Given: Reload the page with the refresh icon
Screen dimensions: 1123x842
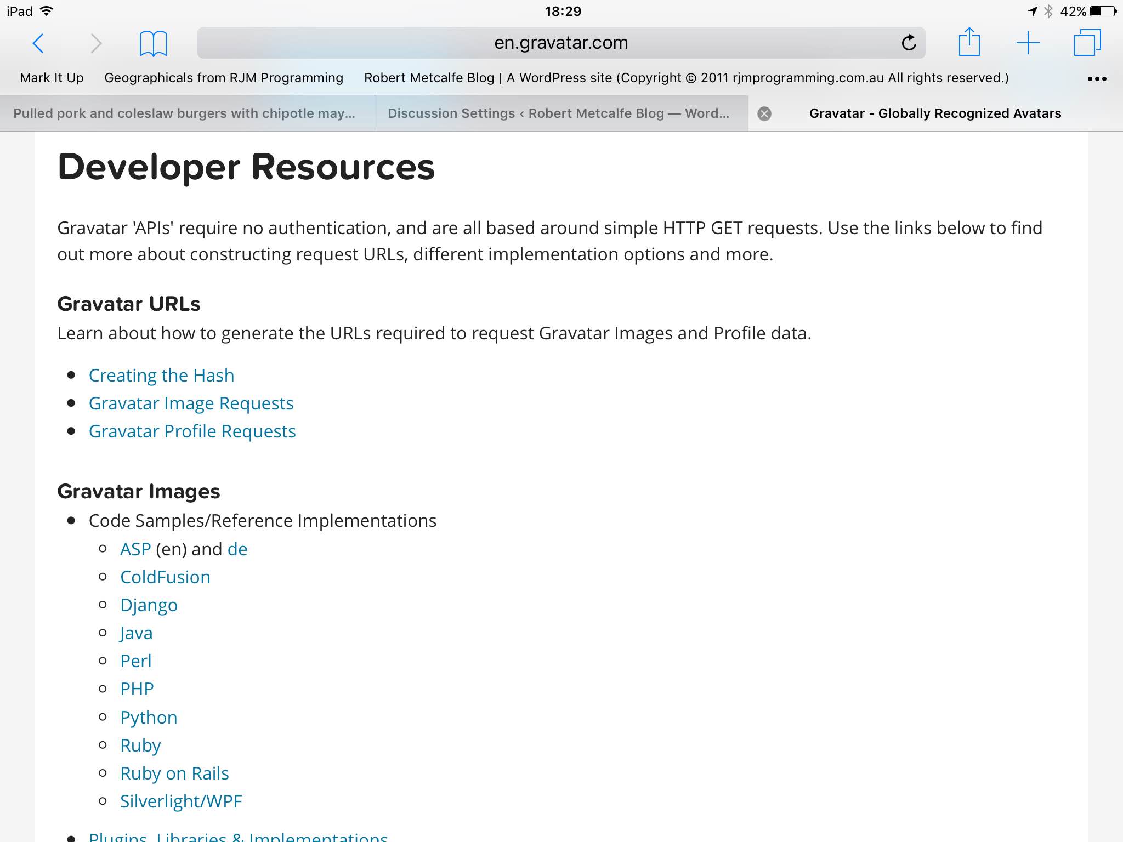Looking at the screenshot, I should pyautogui.click(x=909, y=42).
